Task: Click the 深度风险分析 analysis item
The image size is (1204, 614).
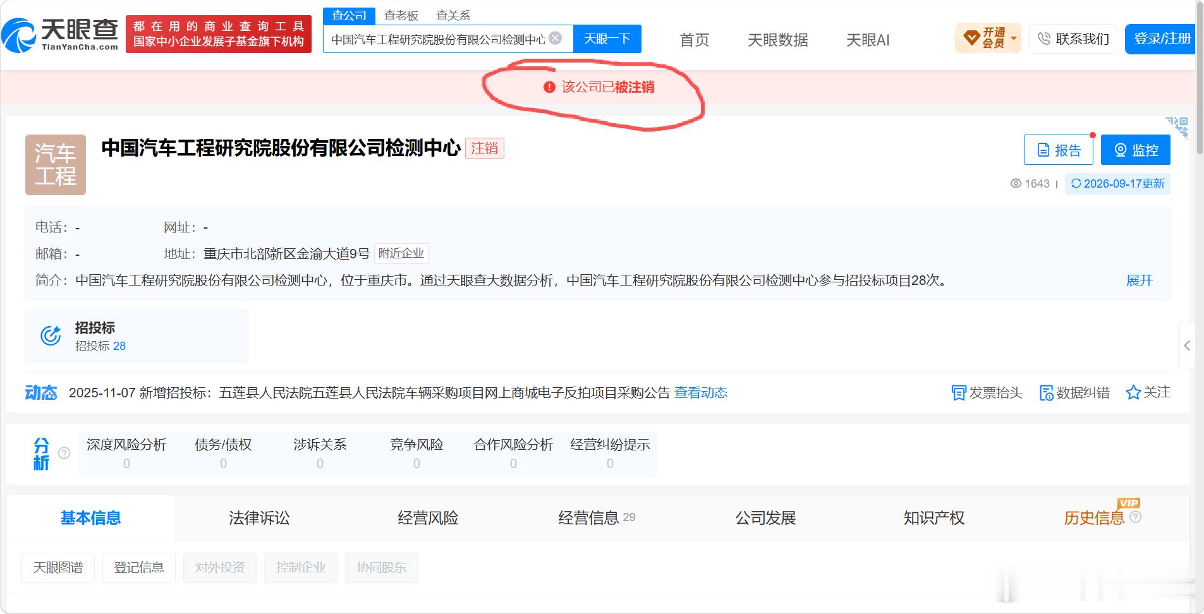Action: click(126, 454)
